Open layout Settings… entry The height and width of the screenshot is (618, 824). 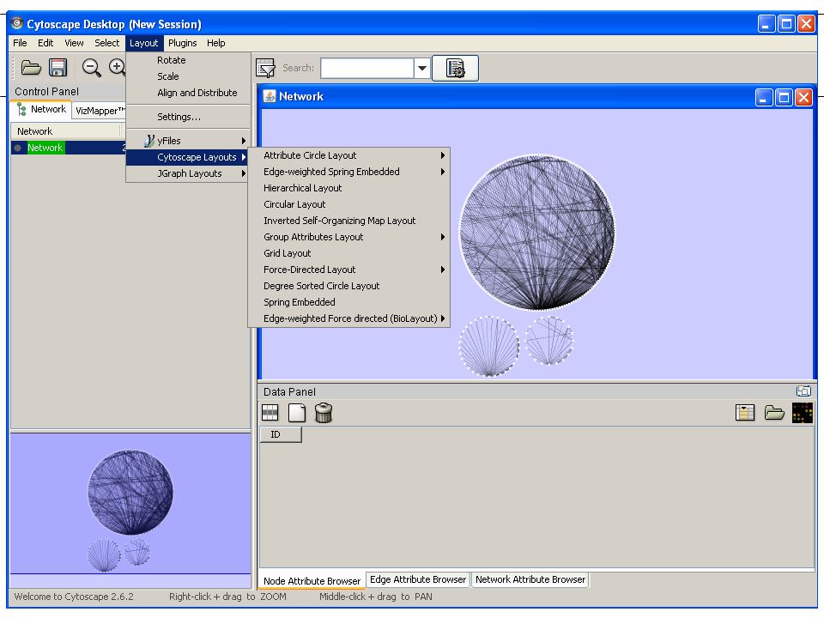coord(188,118)
